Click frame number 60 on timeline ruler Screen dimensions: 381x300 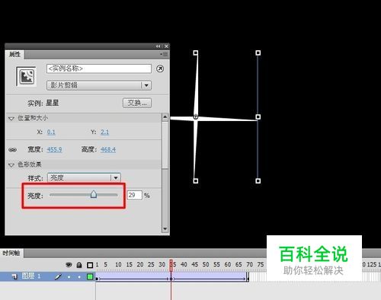pos(228,265)
